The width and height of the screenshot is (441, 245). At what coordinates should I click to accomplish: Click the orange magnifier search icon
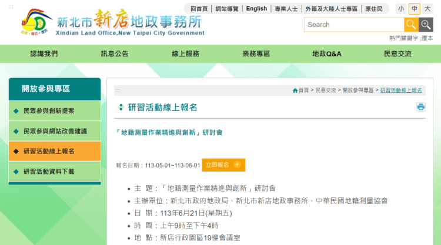[x=411, y=25]
